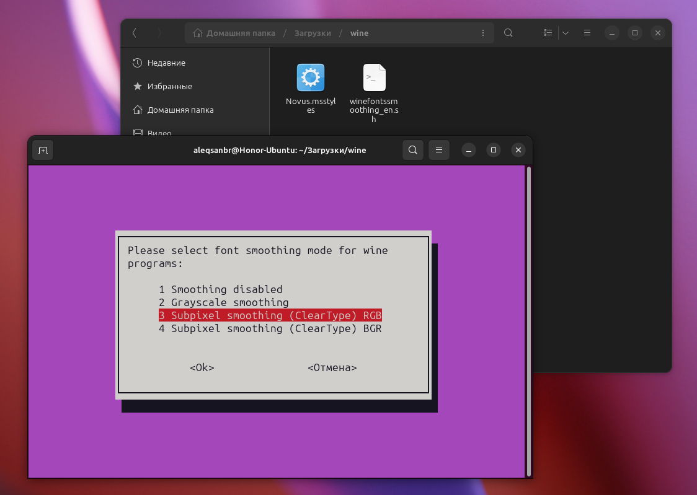The width and height of the screenshot is (697, 495).
Task: Go back with the left arrow
Action: 135,33
